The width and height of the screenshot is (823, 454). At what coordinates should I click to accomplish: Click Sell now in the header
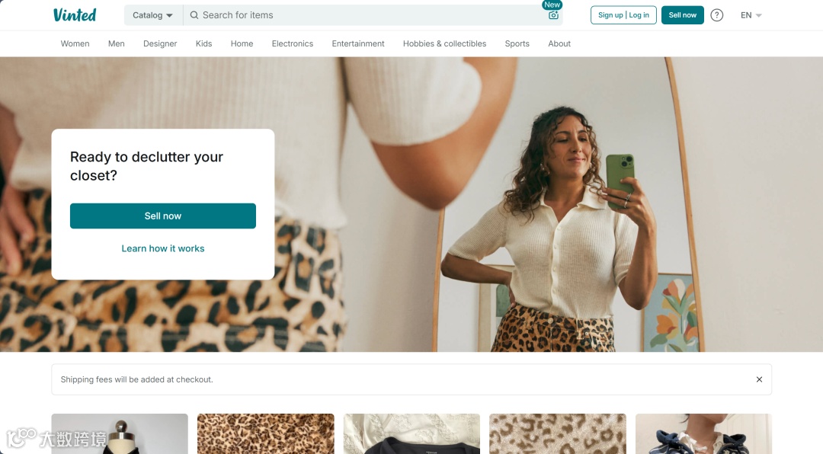coord(682,15)
